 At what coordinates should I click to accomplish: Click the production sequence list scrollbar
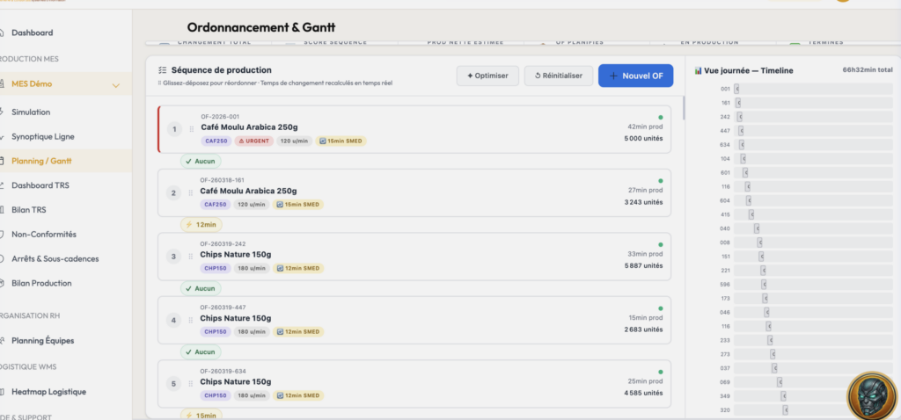(683, 108)
